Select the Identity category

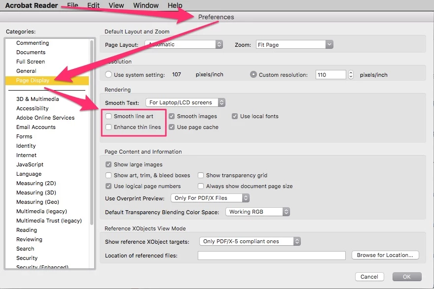[26, 146]
